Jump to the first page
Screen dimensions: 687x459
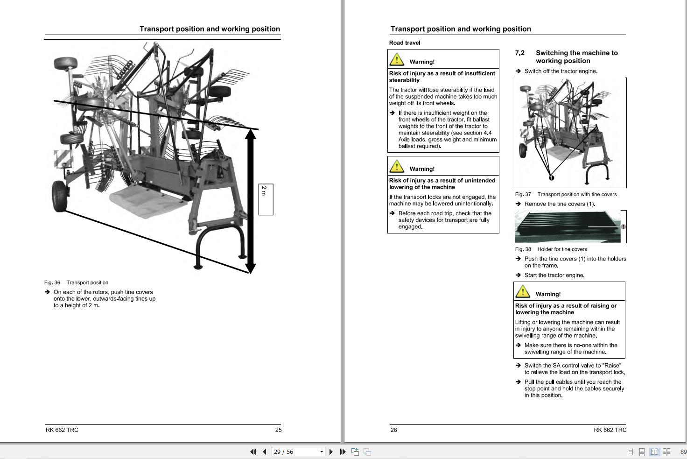252,452
